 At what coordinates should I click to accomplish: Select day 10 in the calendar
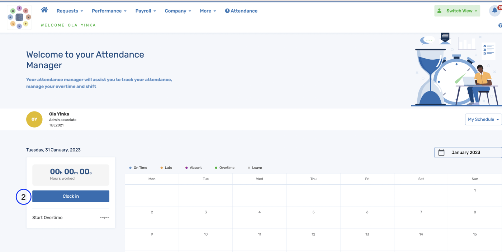point(206,234)
